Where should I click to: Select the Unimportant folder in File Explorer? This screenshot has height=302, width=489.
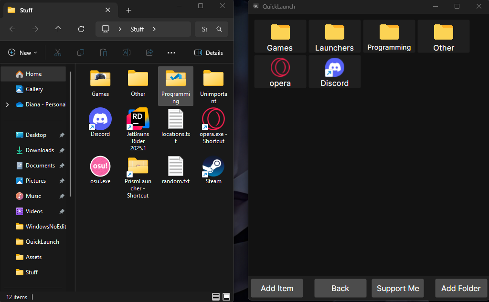click(x=213, y=87)
